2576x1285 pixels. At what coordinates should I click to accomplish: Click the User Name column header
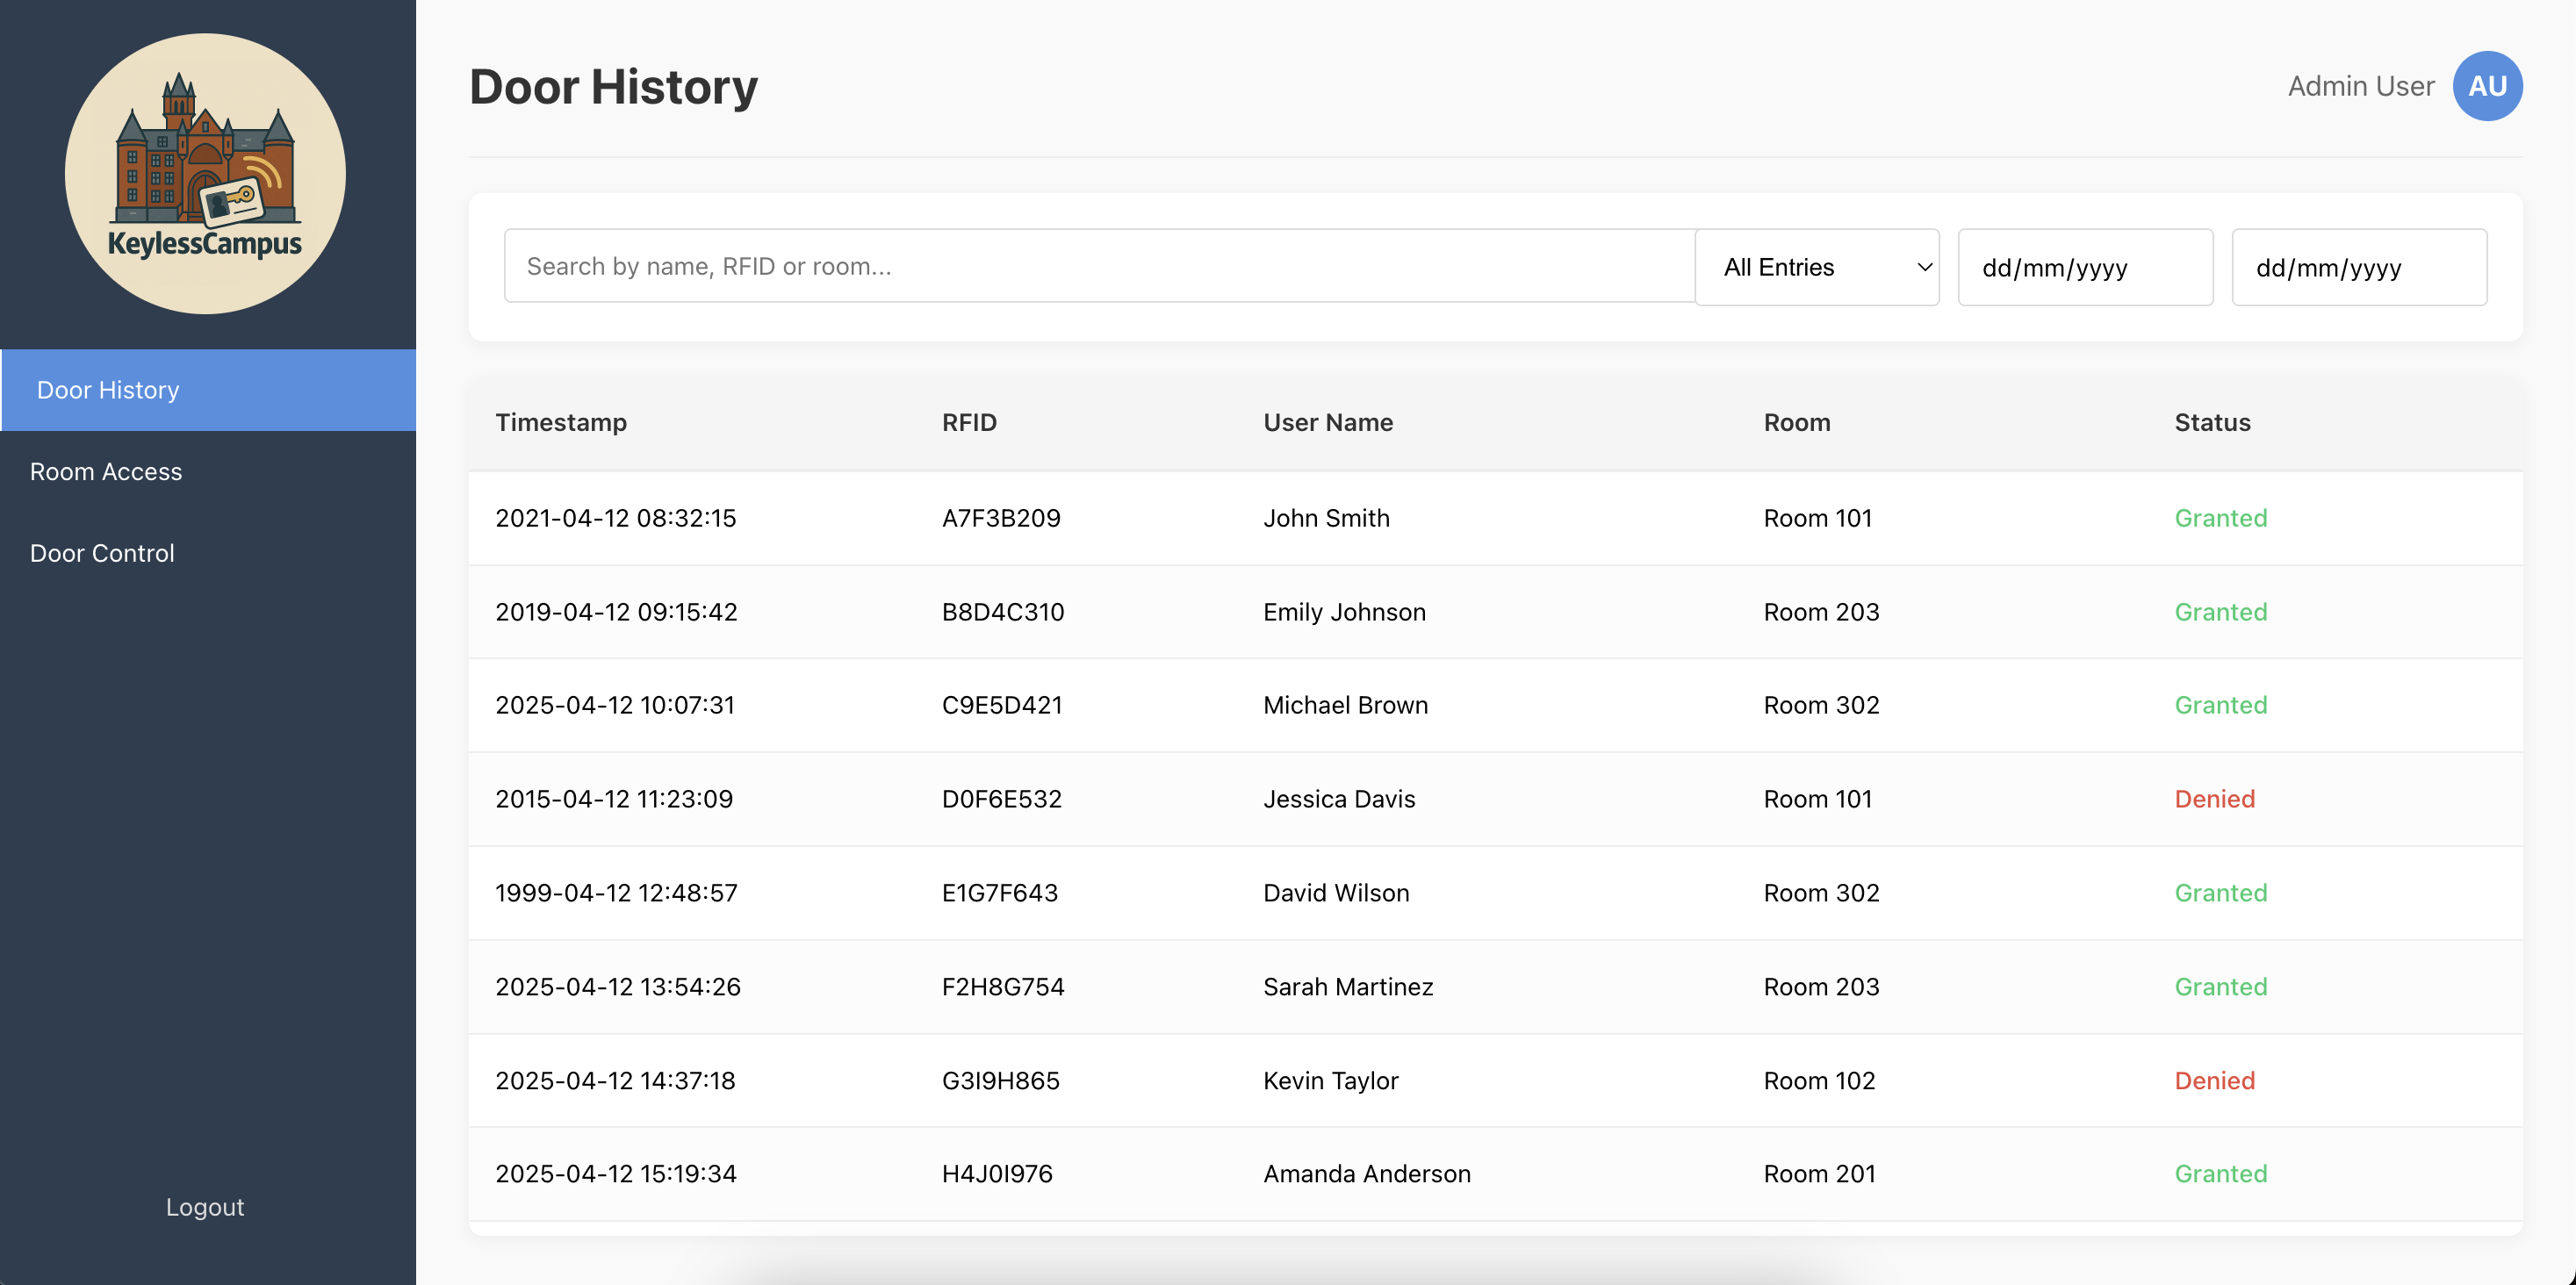click(1327, 422)
